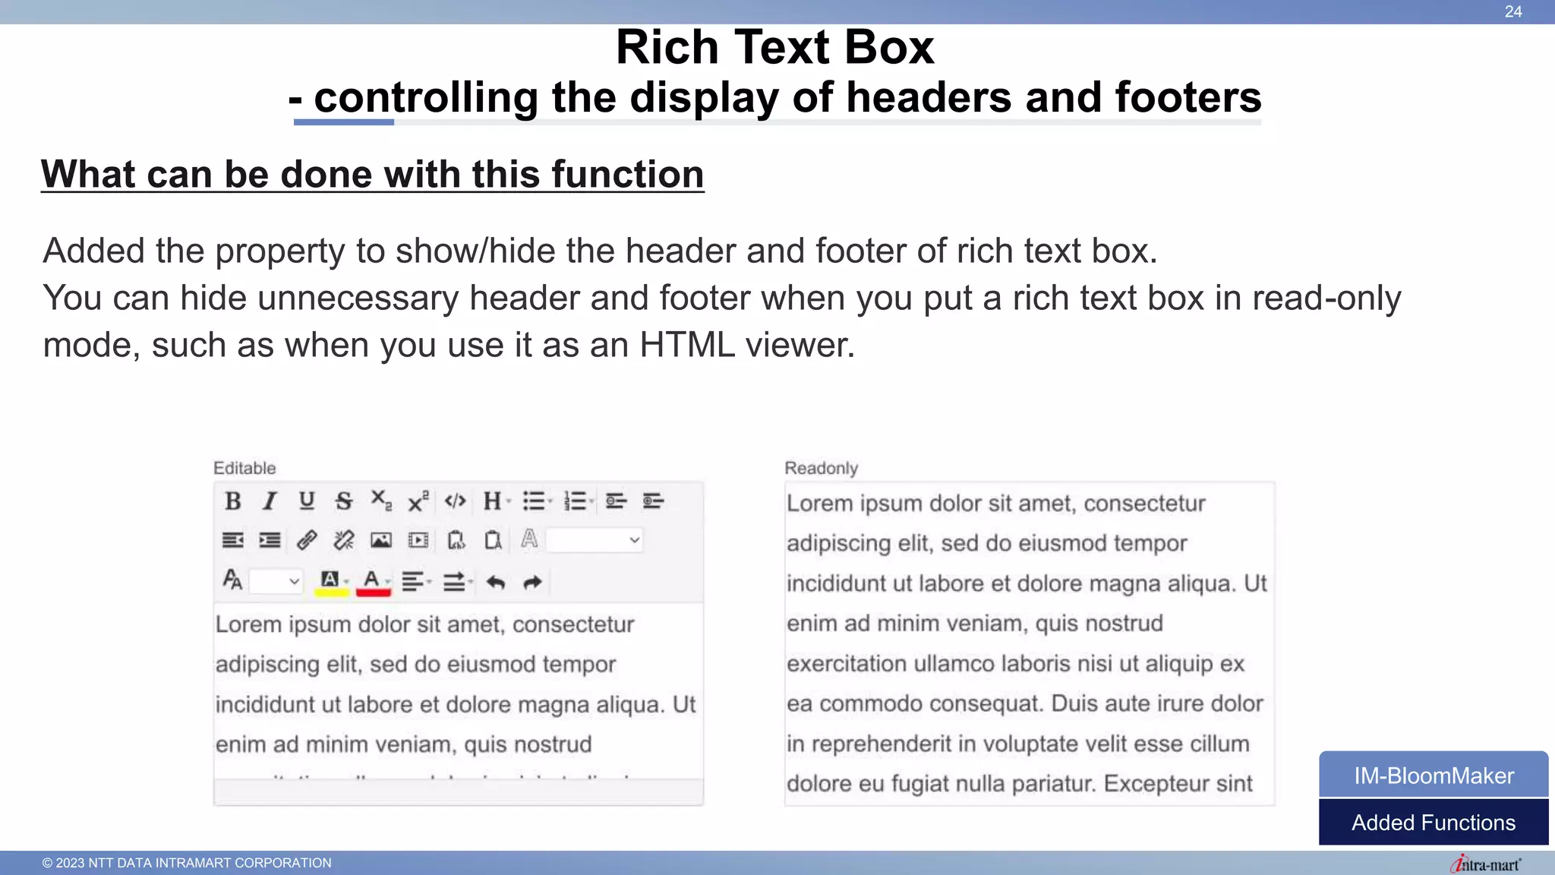This screenshot has height=875, width=1555.
Task: Toggle bold formatting in Editable toolbar
Action: (233, 501)
